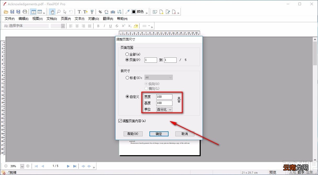Click the 帮助(H) dialog button

[x=133, y=134]
